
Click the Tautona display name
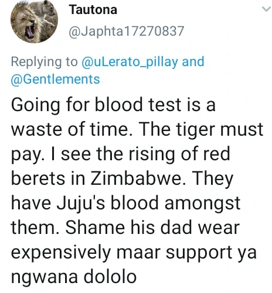point(93,10)
